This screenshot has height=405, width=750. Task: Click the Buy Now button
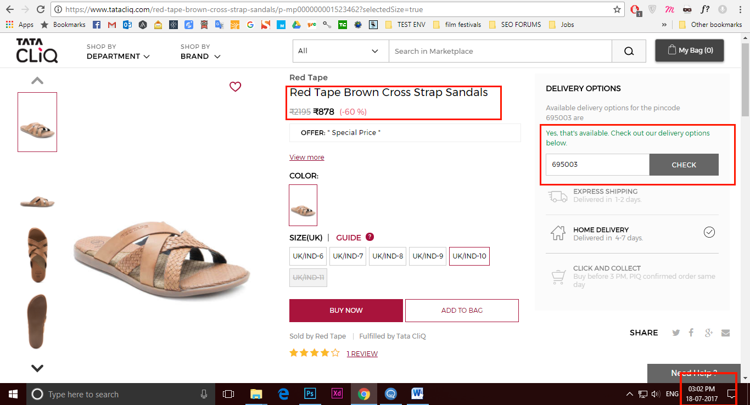(x=346, y=311)
